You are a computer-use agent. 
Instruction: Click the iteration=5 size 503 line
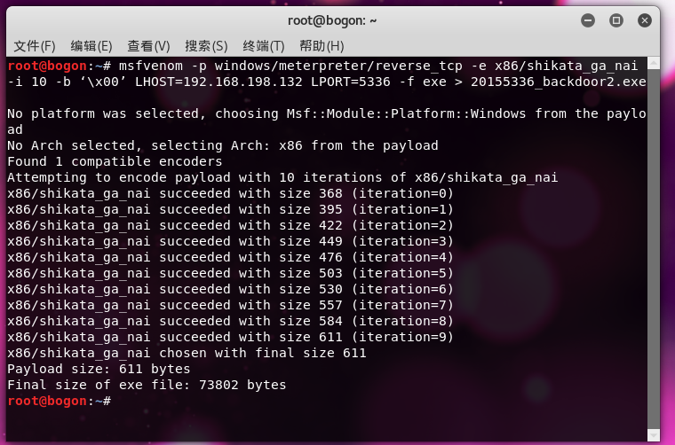pyautogui.click(x=230, y=273)
